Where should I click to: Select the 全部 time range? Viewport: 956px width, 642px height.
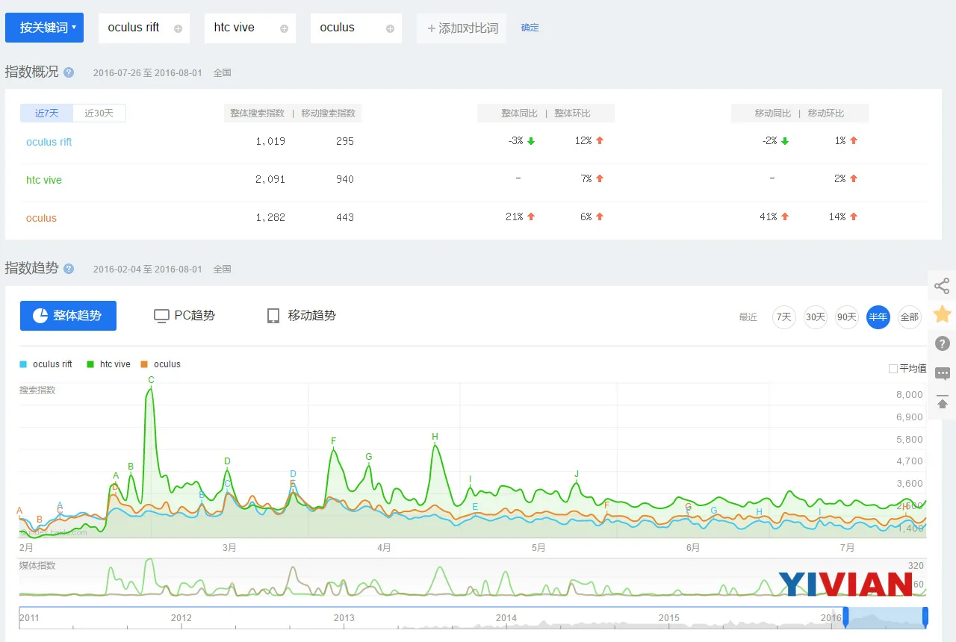tap(910, 317)
